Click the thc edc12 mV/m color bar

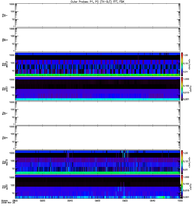coord(182,162)
